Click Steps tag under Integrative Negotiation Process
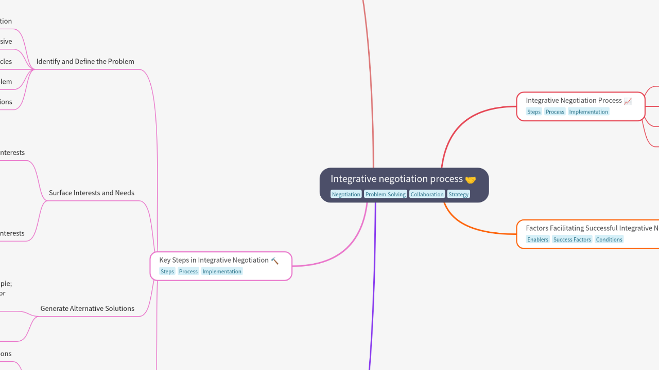659x370 pixels. pyautogui.click(x=534, y=112)
